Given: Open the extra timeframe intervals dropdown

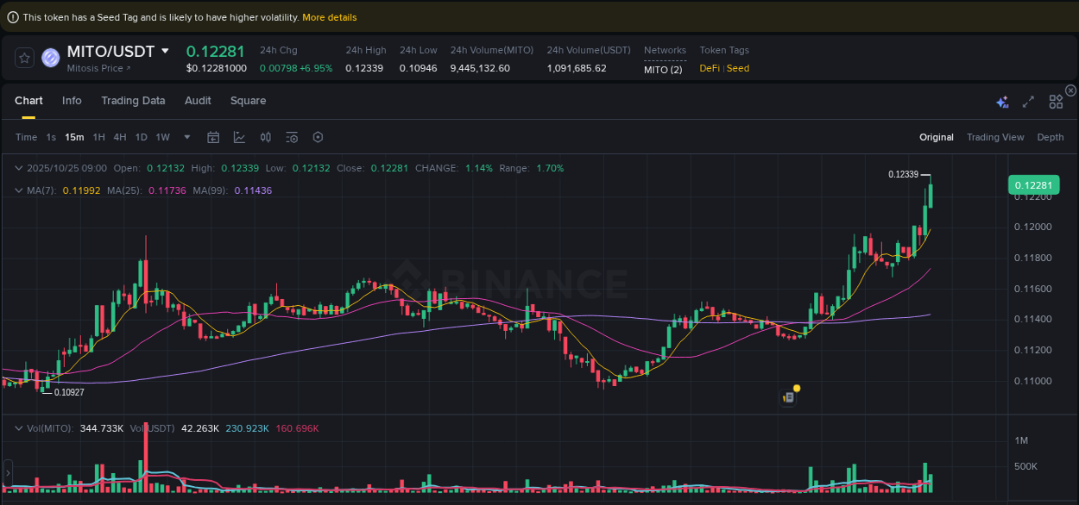Looking at the screenshot, I should pos(186,137).
